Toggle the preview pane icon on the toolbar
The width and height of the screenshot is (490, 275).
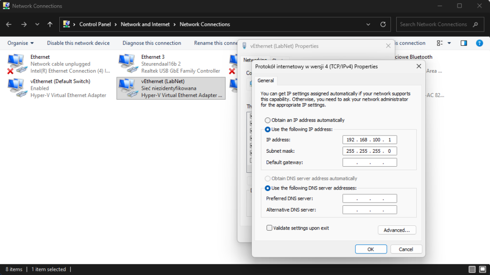click(463, 42)
